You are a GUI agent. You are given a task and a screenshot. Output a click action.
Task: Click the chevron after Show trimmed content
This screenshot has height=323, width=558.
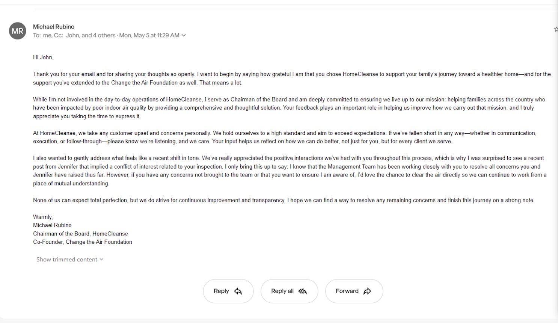(x=102, y=260)
